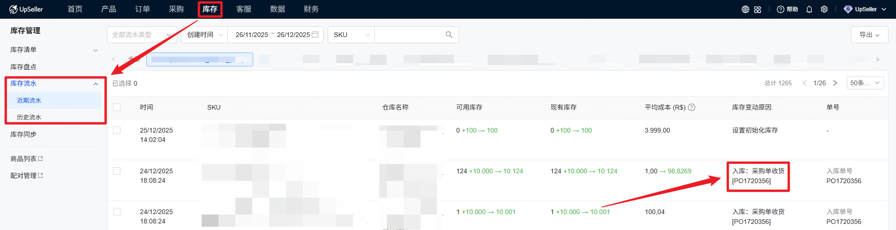Image resolution: width=896 pixels, height=230 pixels.
Task: Click the average cost help icon
Action: [692, 107]
